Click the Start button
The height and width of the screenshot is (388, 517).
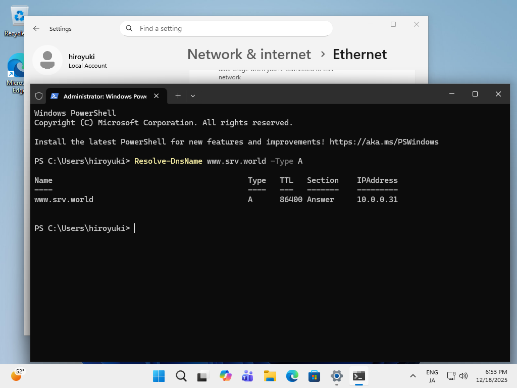pos(158,376)
